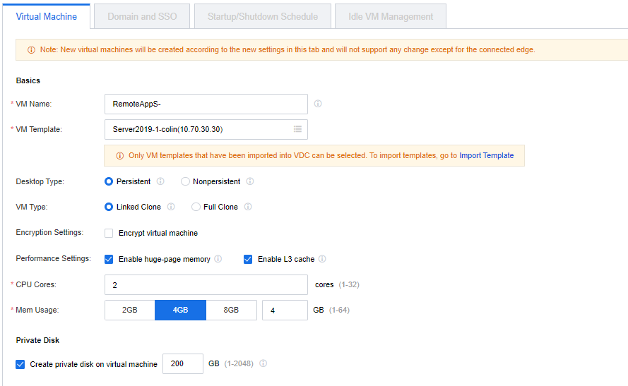Follow the Import Template link
Image resolution: width=628 pixels, height=386 pixels.
pos(486,155)
